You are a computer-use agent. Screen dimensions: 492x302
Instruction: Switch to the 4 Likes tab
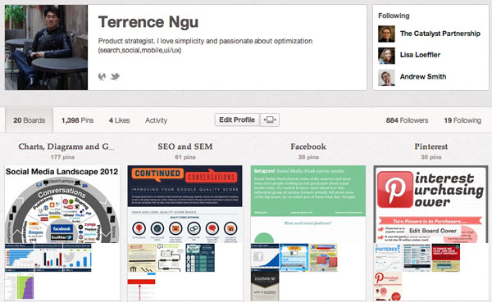tap(119, 120)
